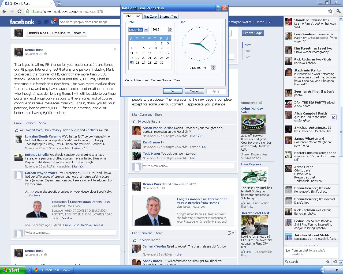
Task: Click Facebook search box
Action: point(89,22)
